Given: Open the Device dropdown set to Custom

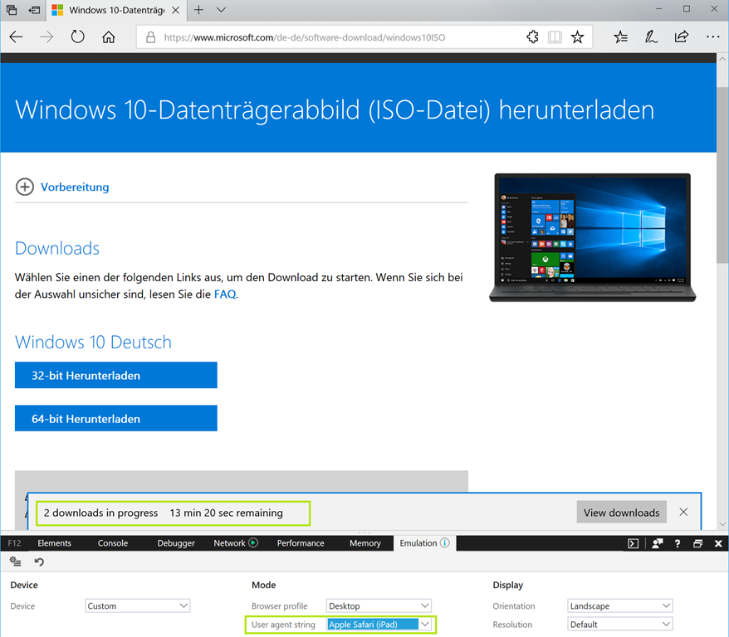Looking at the screenshot, I should coord(138,605).
